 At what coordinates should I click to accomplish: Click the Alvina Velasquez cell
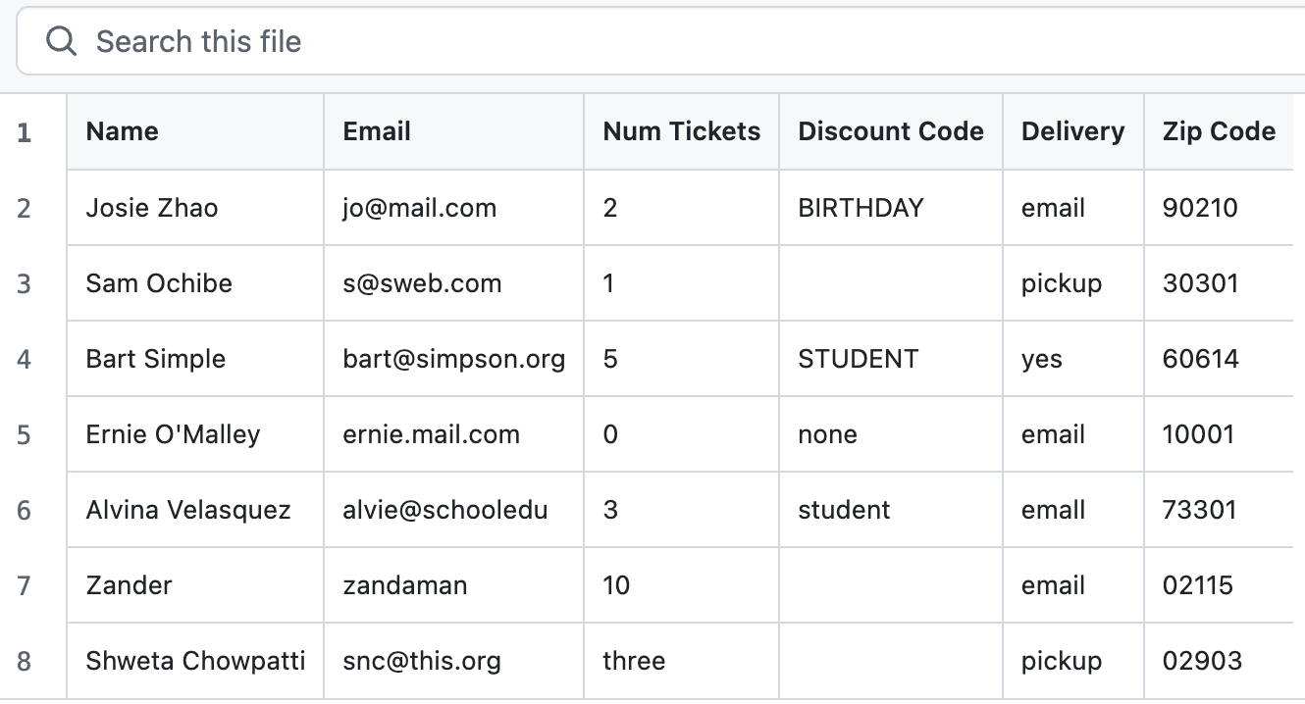click(195, 510)
